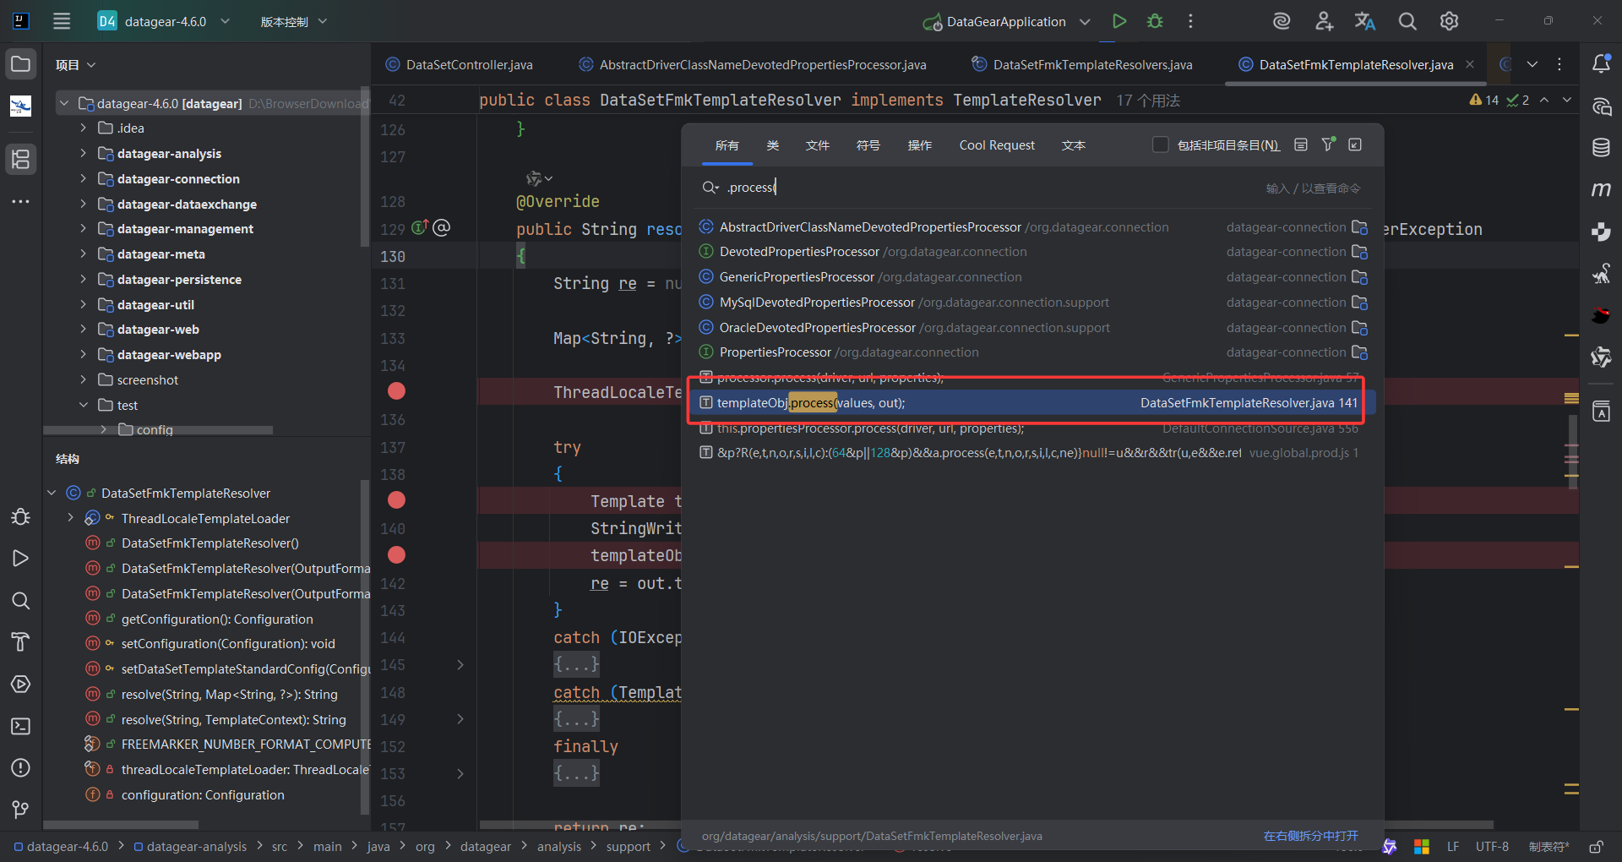Show the hidden editor tabs dropdown
The image size is (1622, 862).
(1532, 64)
